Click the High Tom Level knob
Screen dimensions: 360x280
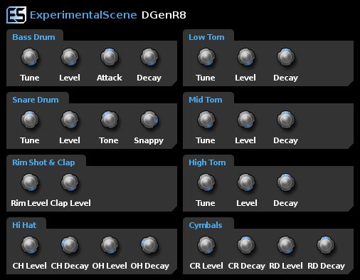pos(246,182)
